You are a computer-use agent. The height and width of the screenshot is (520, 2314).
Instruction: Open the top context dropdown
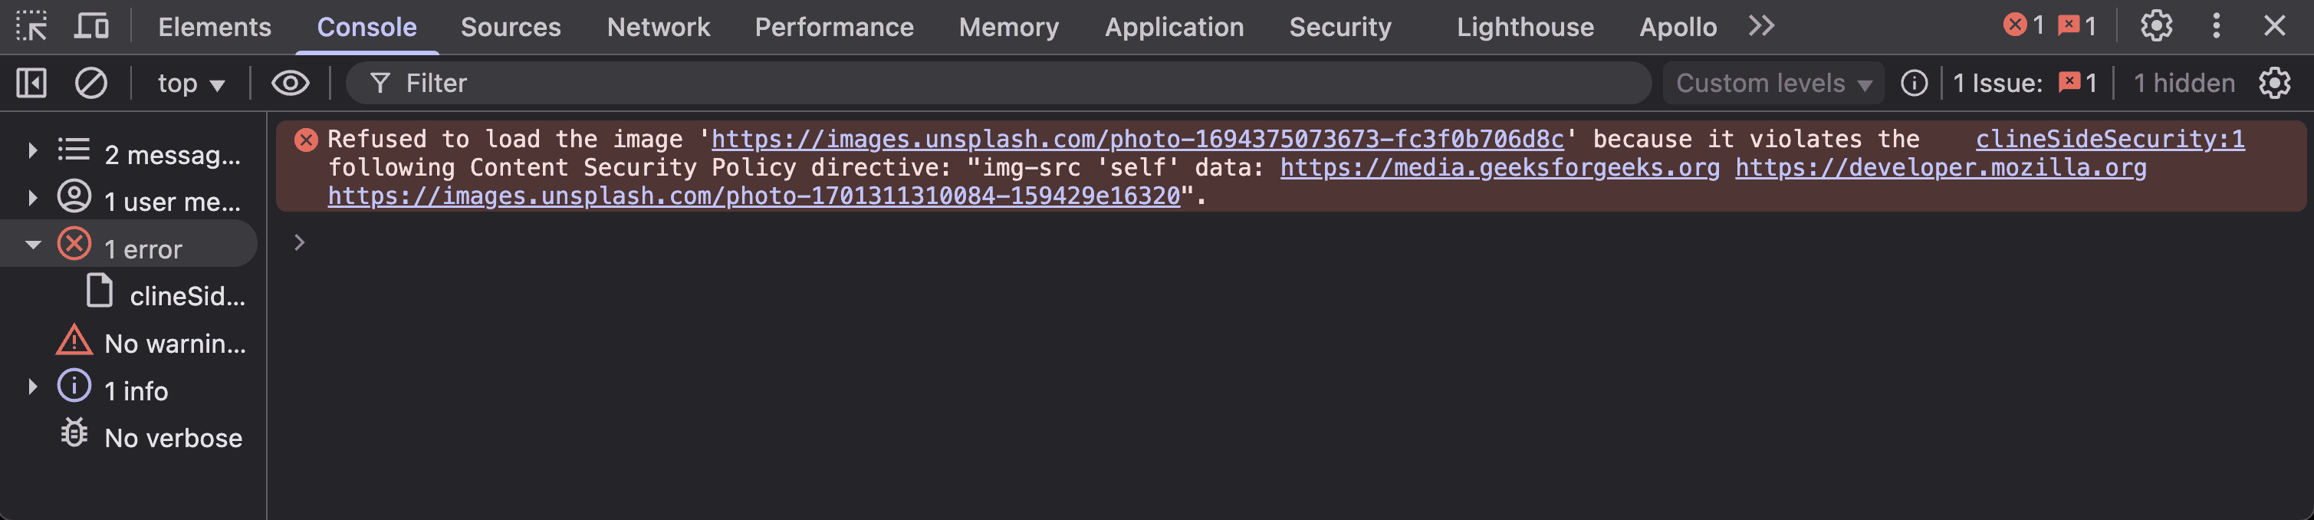190,84
